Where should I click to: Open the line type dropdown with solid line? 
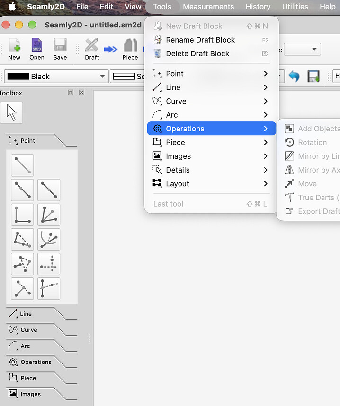pyautogui.click(x=127, y=77)
